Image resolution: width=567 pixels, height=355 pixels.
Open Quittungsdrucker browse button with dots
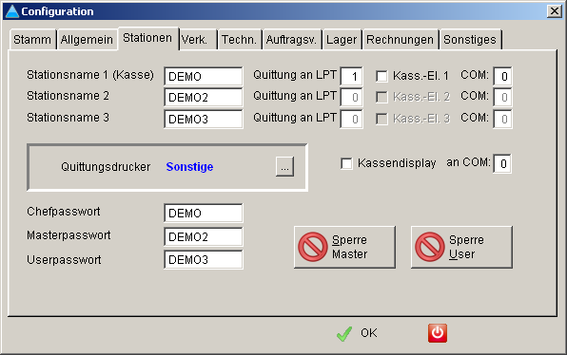point(285,167)
